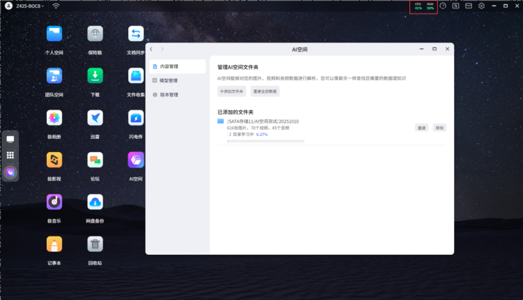Viewport: 523px width, 300px height.
Task: Open the 迅雷 download app icon
Action: [96, 118]
